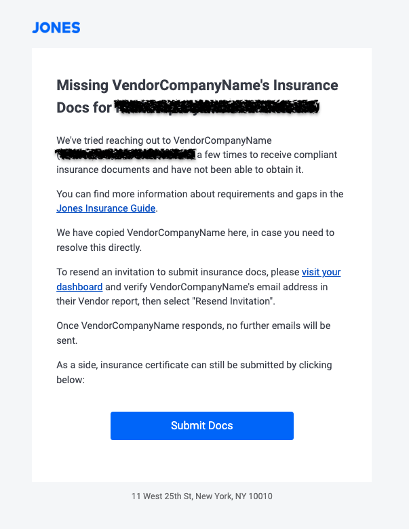Screen dimensions: 409x529
Task: Click the Missing Insurance Docs heading
Action: (x=197, y=86)
